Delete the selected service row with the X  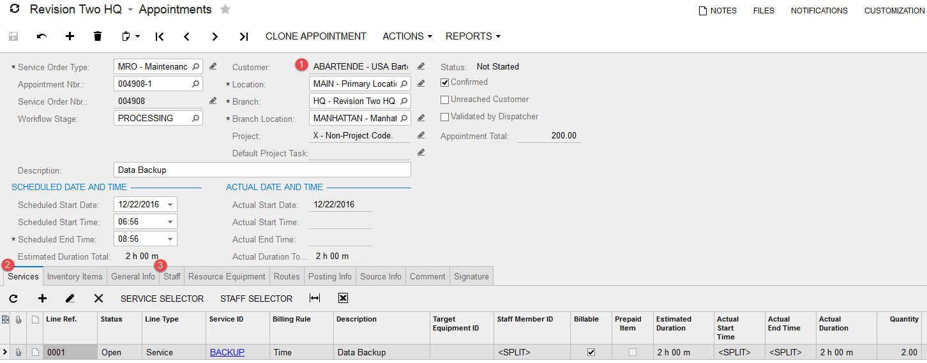(x=98, y=299)
